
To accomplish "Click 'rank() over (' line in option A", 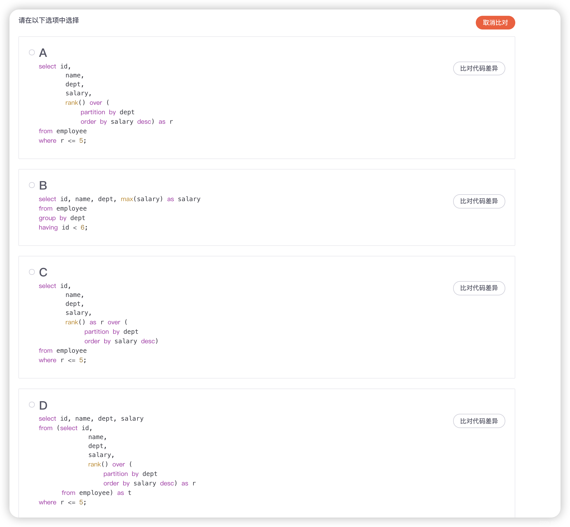I will [x=87, y=103].
